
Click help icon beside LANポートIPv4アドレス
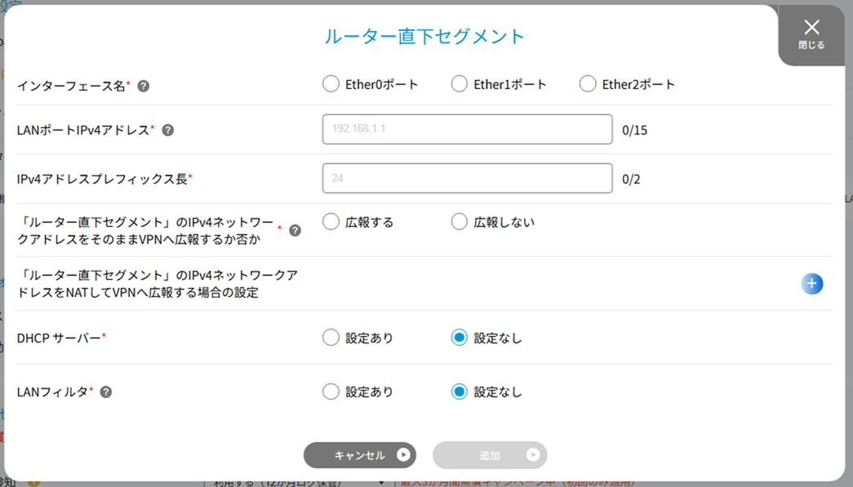pyautogui.click(x=167, y=130)
